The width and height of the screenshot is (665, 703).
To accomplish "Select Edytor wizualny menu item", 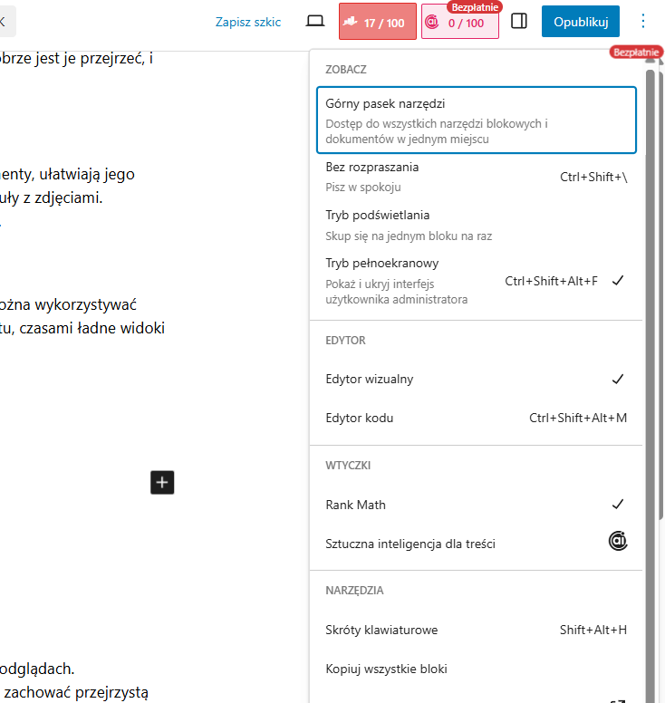I will point(476,379).
